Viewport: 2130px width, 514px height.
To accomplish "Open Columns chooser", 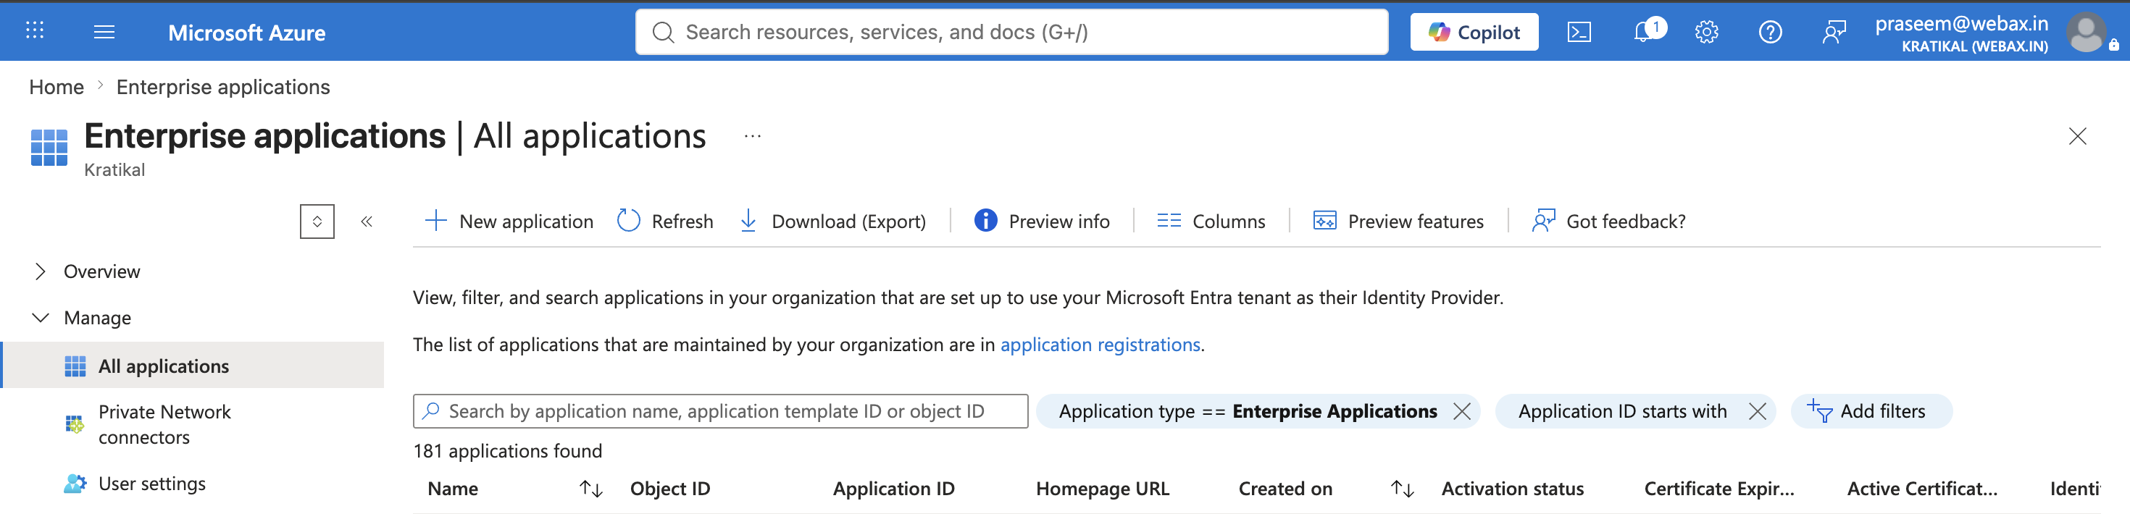I will (x=1211, y=222).
